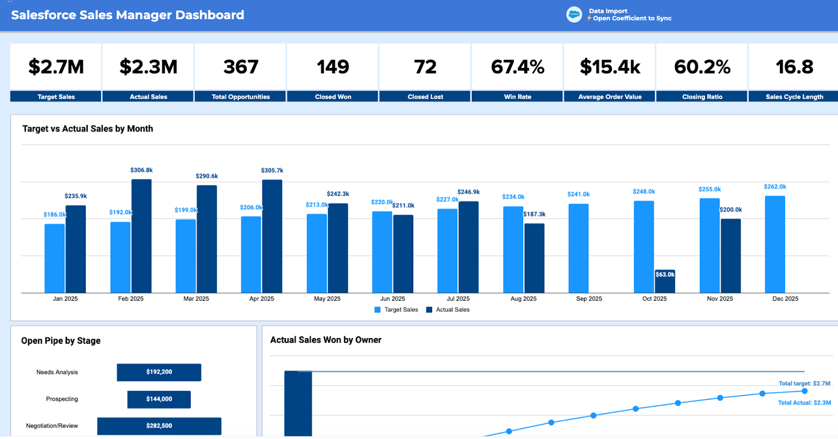838x439 pixels.
Task: Click the Needs Analysis $192,200 bar
Action: coord(159,372)
